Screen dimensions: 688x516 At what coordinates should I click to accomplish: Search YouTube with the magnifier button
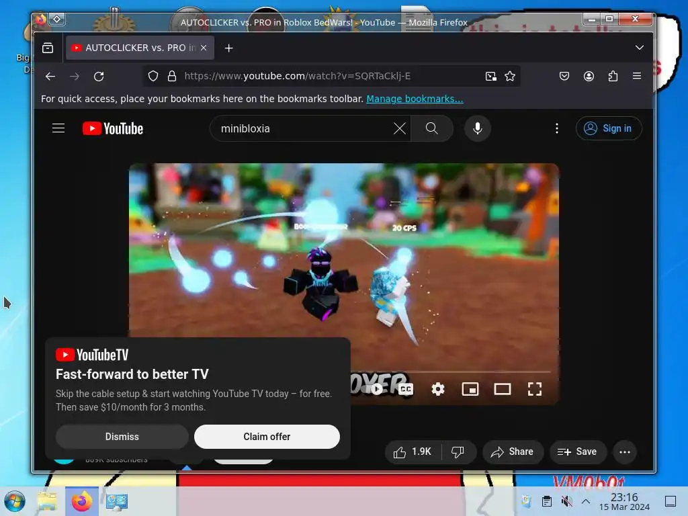click(x=432, y=128)
